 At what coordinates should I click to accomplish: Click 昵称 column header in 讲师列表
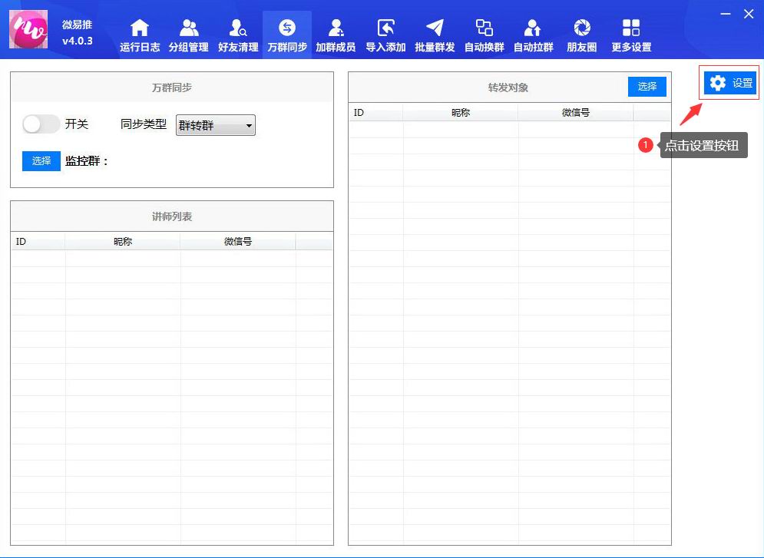pyautogui.click(x=123, y=242)
